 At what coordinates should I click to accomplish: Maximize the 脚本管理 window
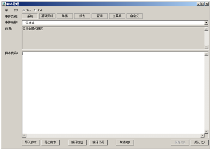coord(202,4)
